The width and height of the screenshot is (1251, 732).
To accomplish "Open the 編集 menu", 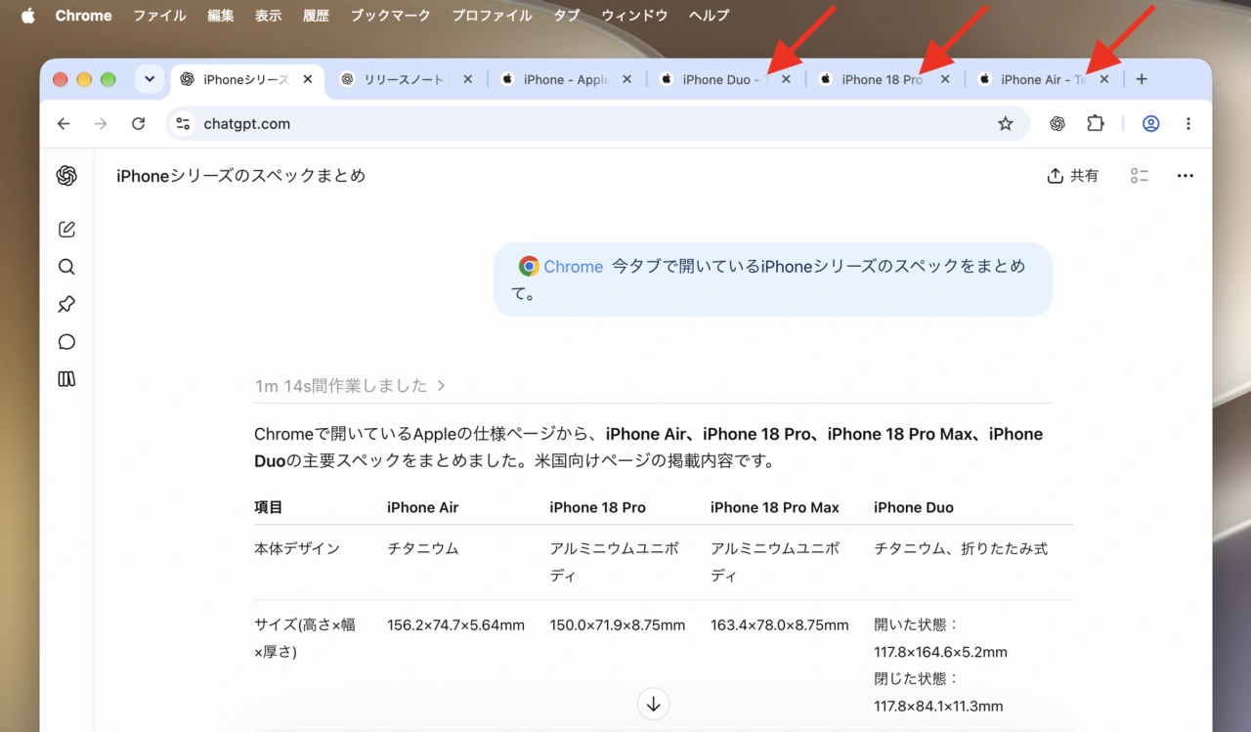I will click(221, 16).
